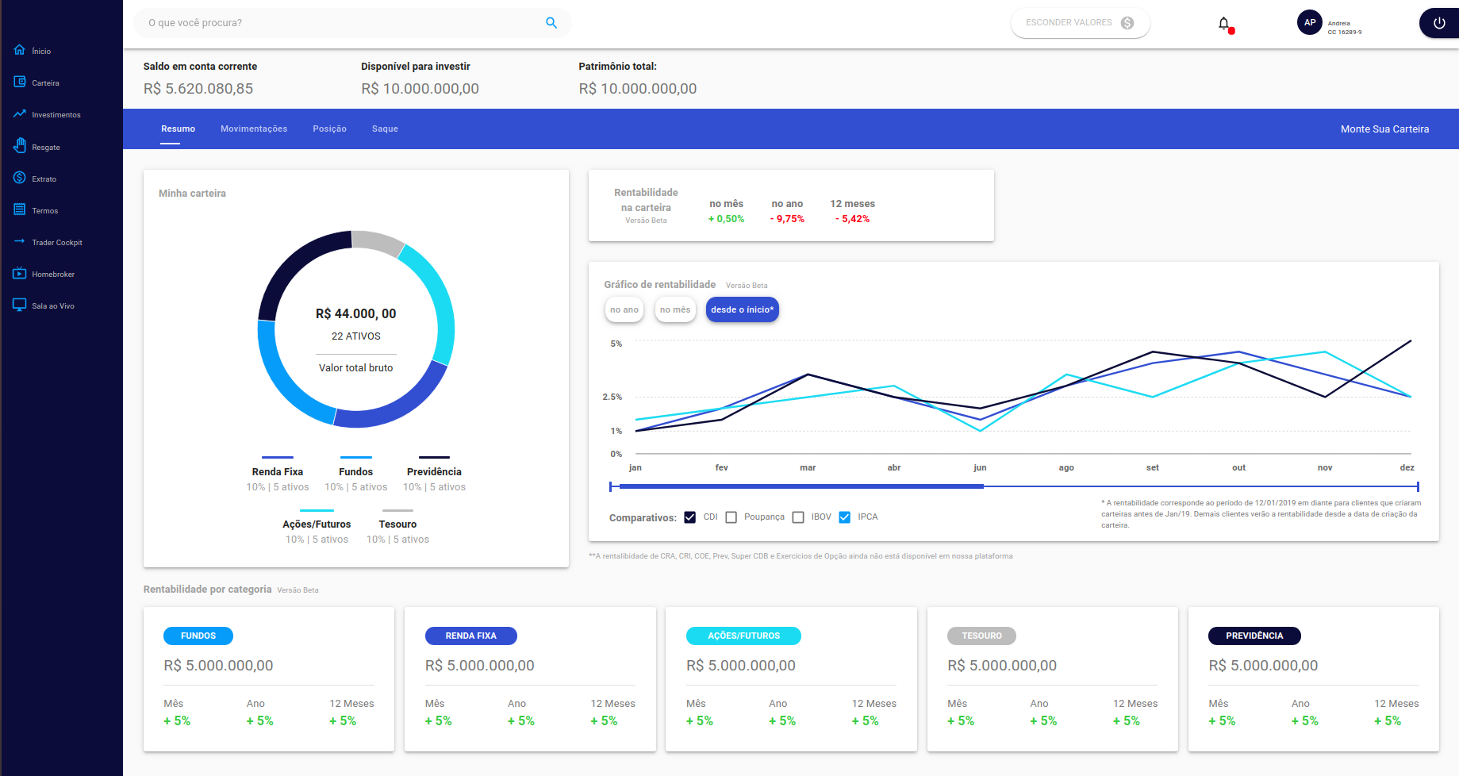
Task: Enable the Poupança comparative
Action: [731, 517]
